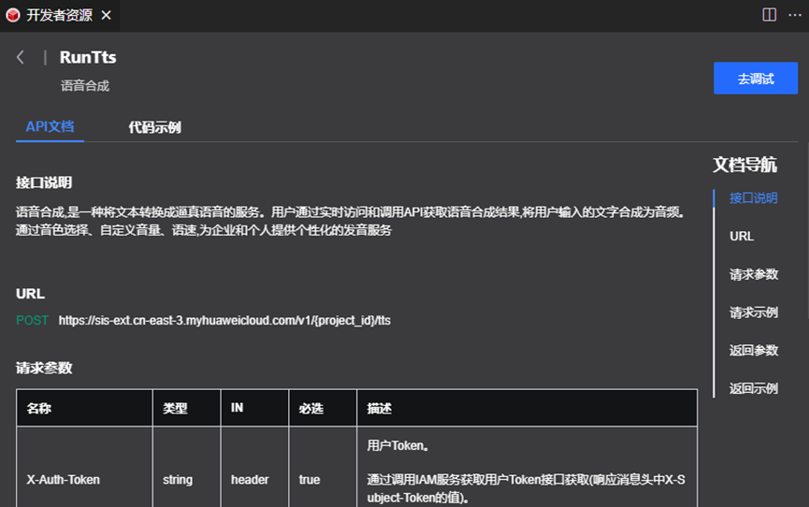Jump to 接口说明 in the document navigation
The image size is (809, 507).
[x=753, y=198]
